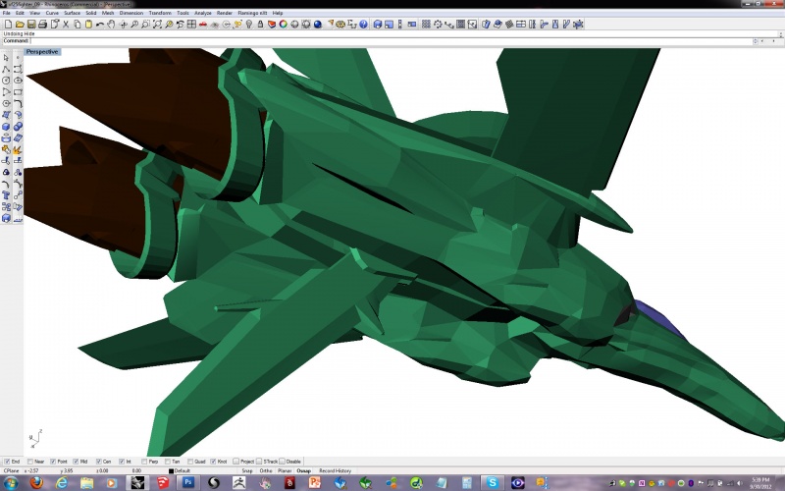Select the Pan hand tool
The image size is (785, 491).
[111, 24]
